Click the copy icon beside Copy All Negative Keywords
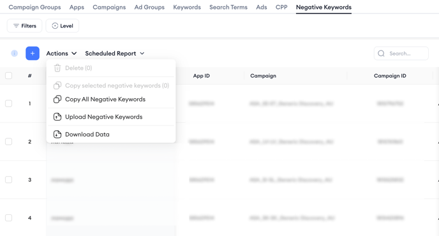Viewport: 439px width, 236px height. pyautogui.click(x=57, y=100)
